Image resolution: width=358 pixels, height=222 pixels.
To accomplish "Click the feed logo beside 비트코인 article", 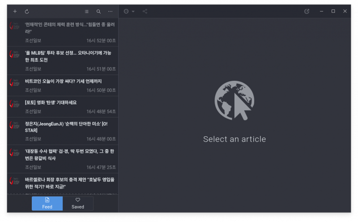I will (14, 82).
